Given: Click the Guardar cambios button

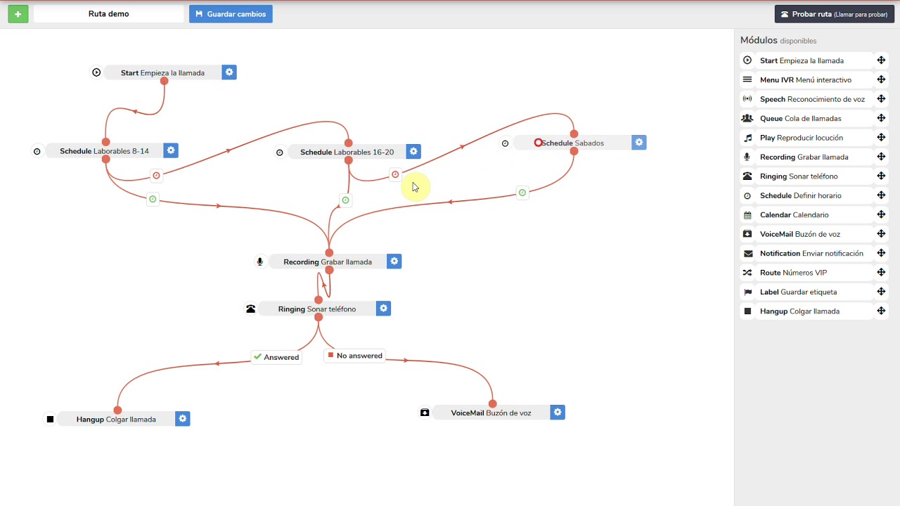Looking at the screenshot, I should point(231,14).
